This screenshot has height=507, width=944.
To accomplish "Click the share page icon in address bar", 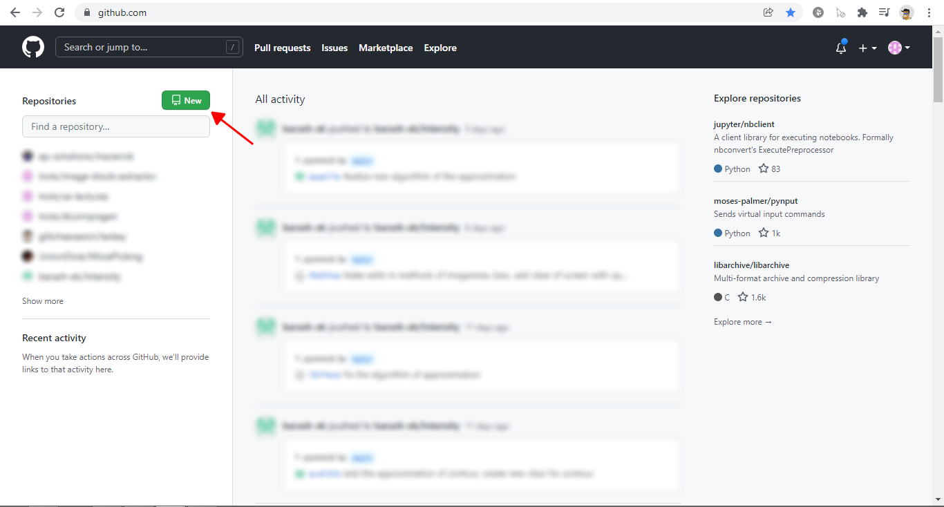I will point(768,12).
